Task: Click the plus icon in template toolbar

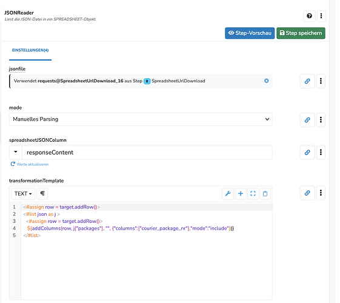Action: click(241, 193)
